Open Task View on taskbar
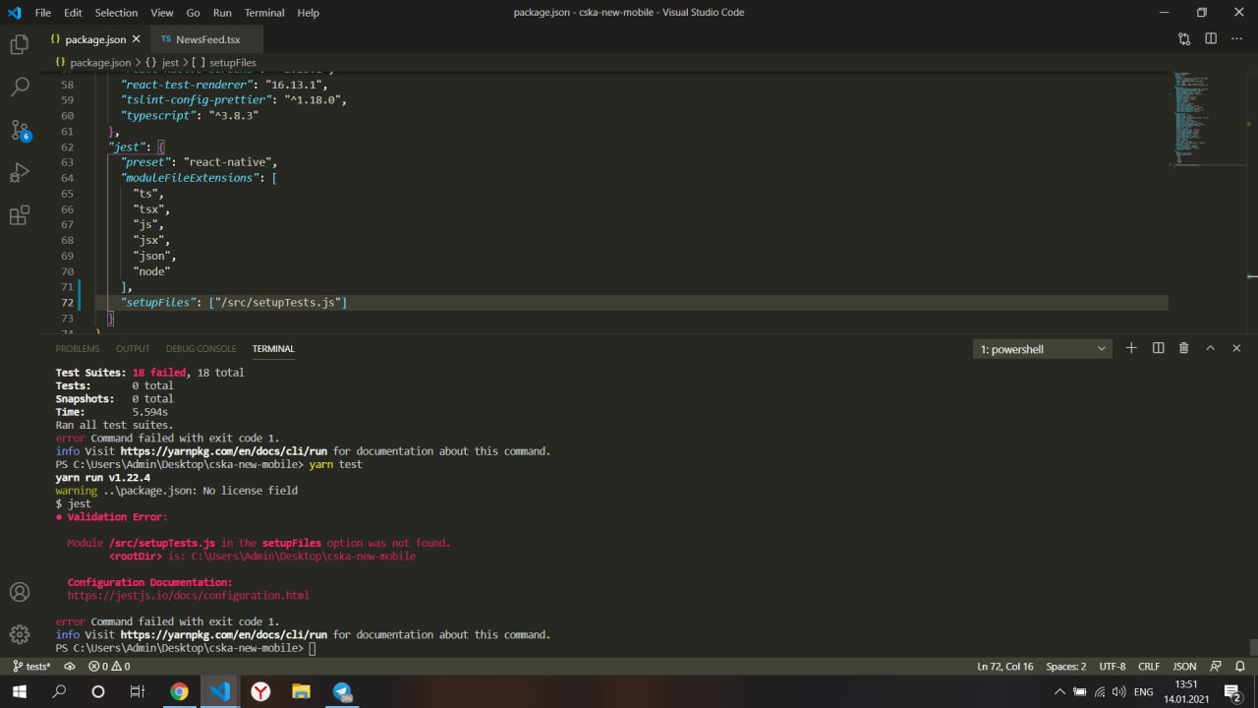 click(x=137, y=691)
